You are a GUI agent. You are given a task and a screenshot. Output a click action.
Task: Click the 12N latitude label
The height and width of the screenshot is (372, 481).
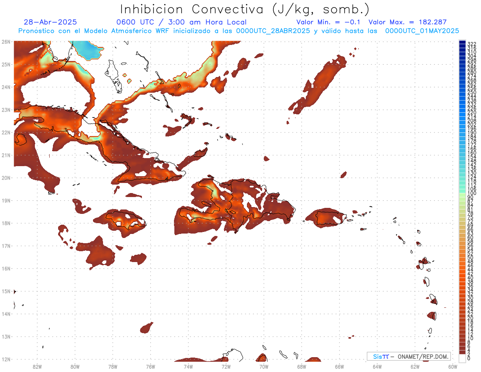tap(6, 359)
